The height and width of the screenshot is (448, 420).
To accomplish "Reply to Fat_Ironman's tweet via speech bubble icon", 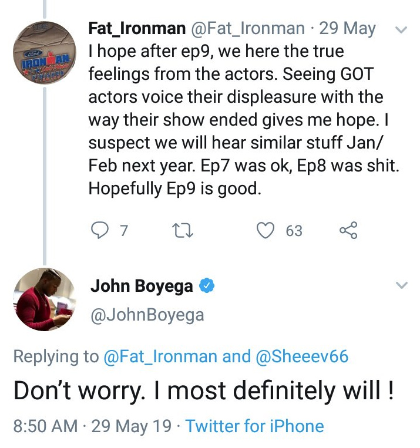I will (x=101, y=231).
